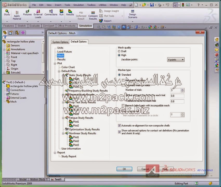Click the Print icon in top toolbar
The image size is (221, 187).
160,5
